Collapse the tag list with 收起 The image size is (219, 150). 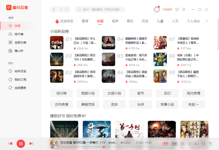pos(193,104)
